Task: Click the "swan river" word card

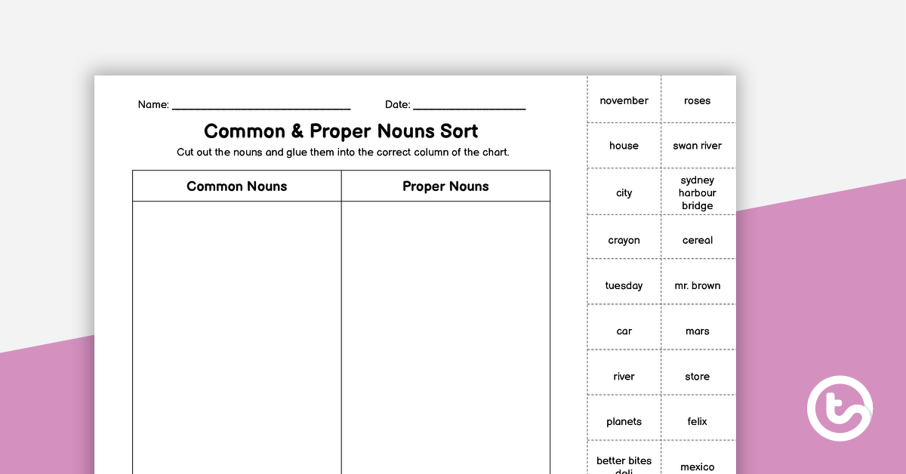Action: [697, 146]
